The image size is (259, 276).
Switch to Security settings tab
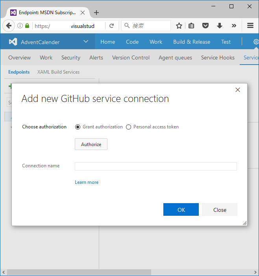71,57
